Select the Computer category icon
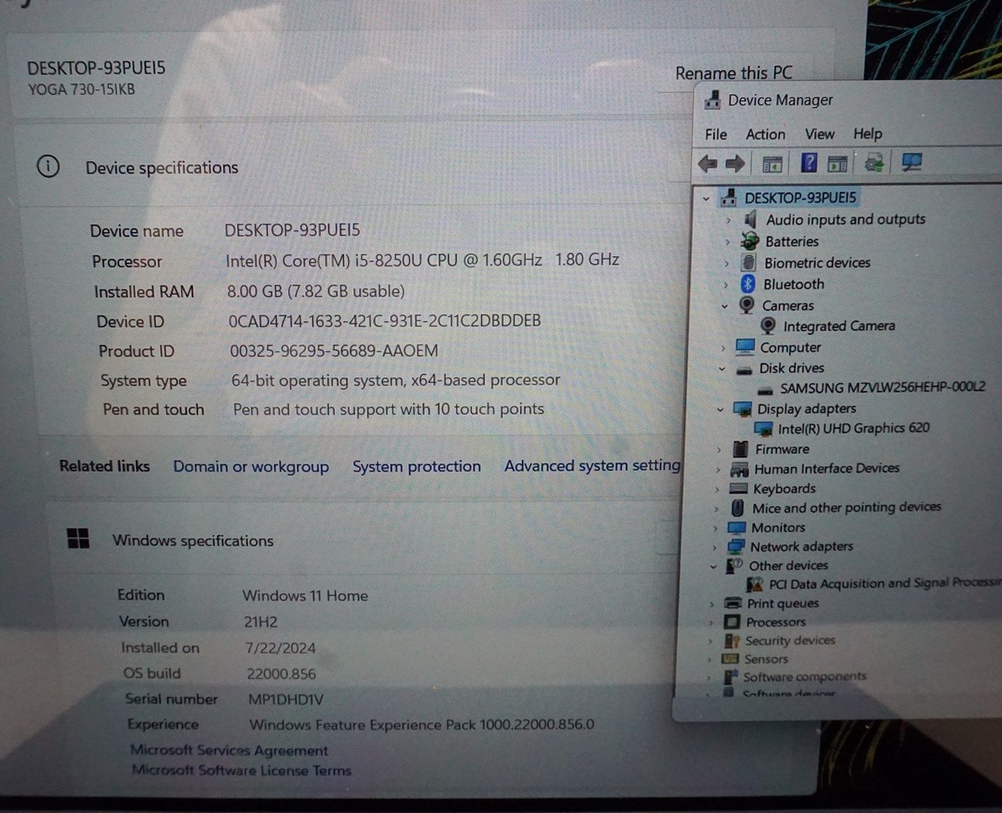 745,346
